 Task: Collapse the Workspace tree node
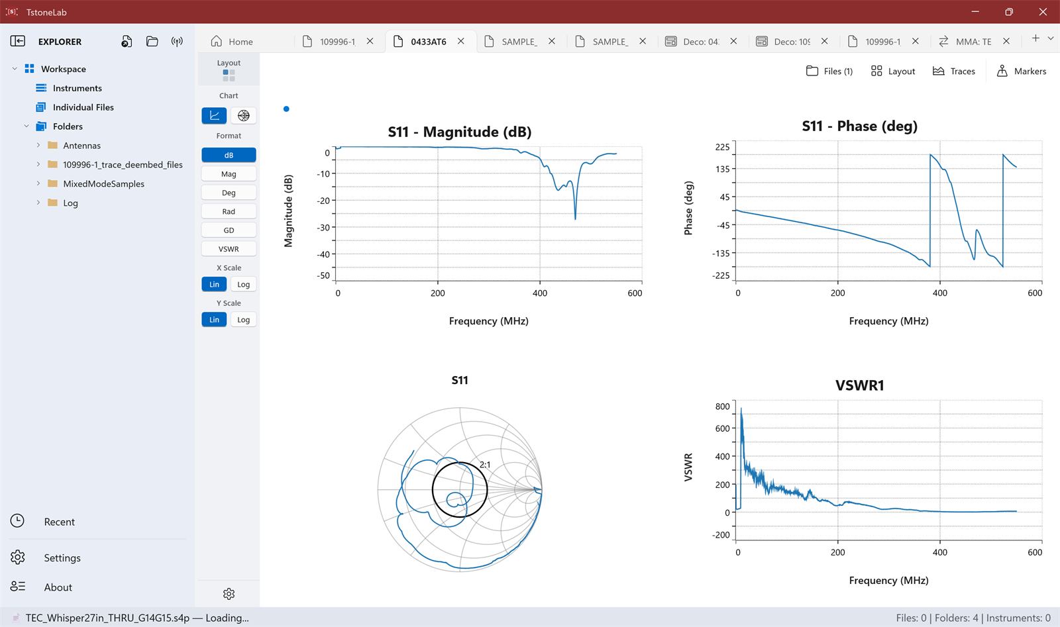(15, 69)
